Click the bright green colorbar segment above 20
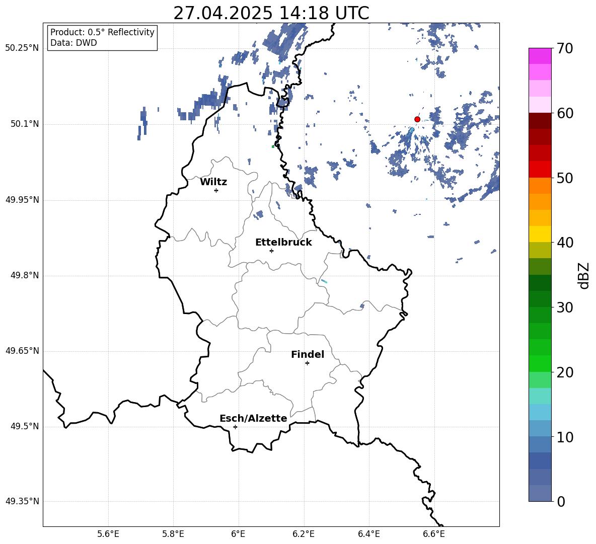This screenshot has width=596, height=544. click(540, 363)
